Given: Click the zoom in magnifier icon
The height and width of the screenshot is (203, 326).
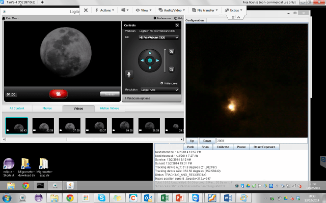Looking at the screenshot, I should point(172,51).
